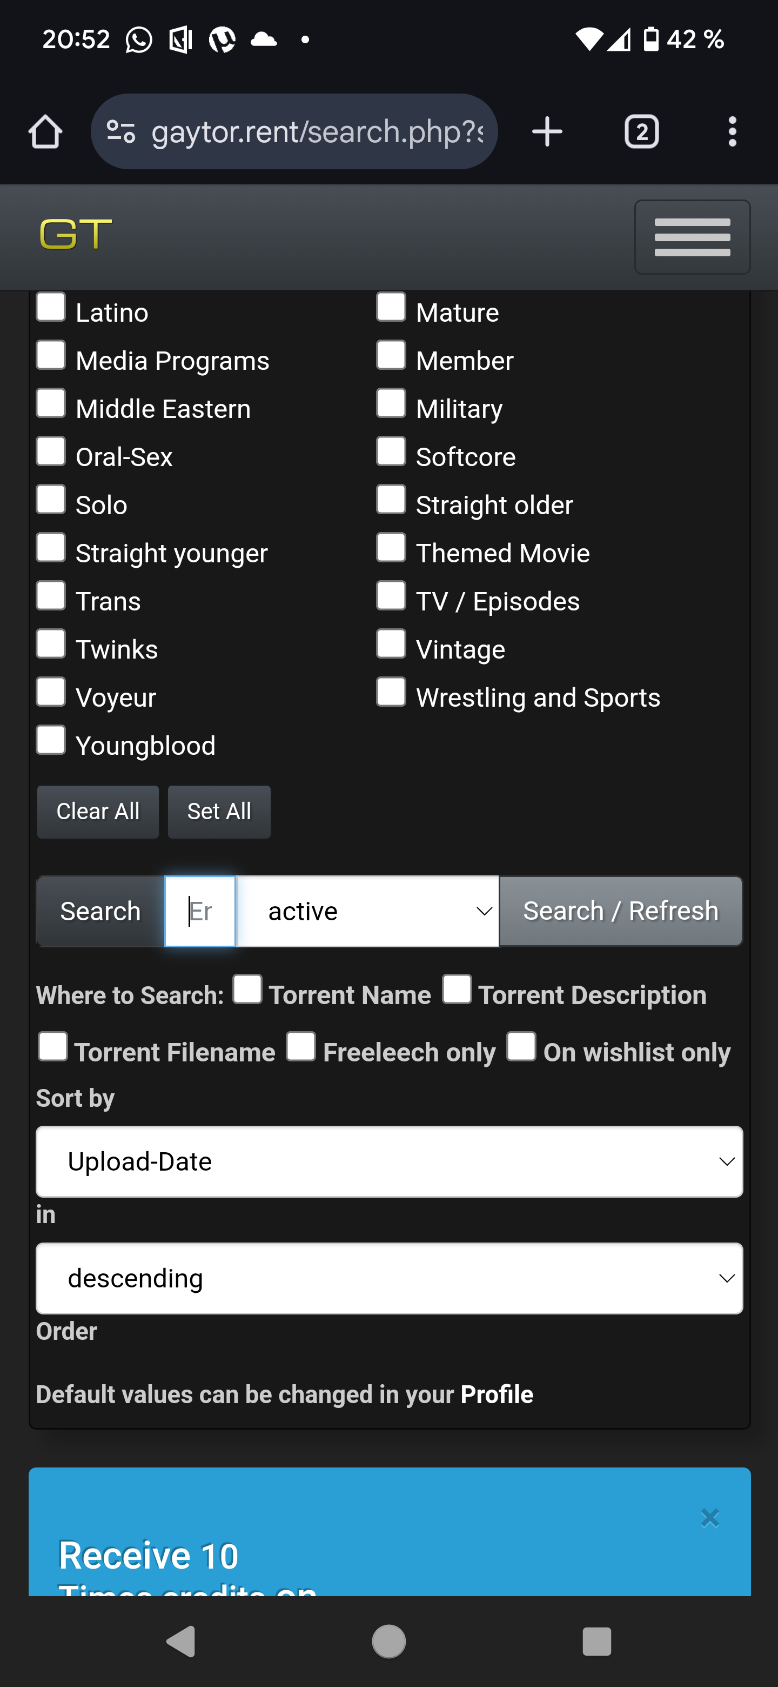
Task: Focus the search text input field
Action: point(200,911)
